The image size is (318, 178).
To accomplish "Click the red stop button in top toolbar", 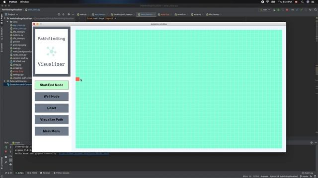I will pos(287,10).
